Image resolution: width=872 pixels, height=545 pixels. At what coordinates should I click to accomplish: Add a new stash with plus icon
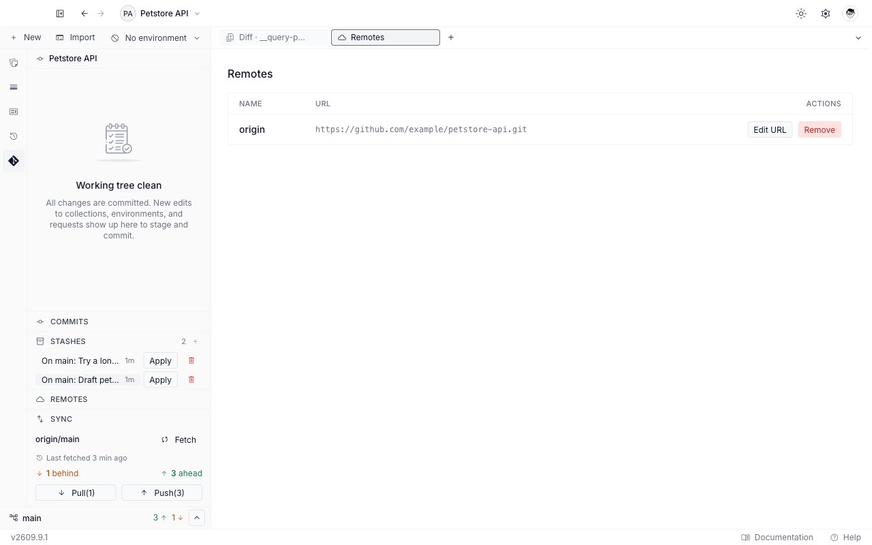click(196, 341)
